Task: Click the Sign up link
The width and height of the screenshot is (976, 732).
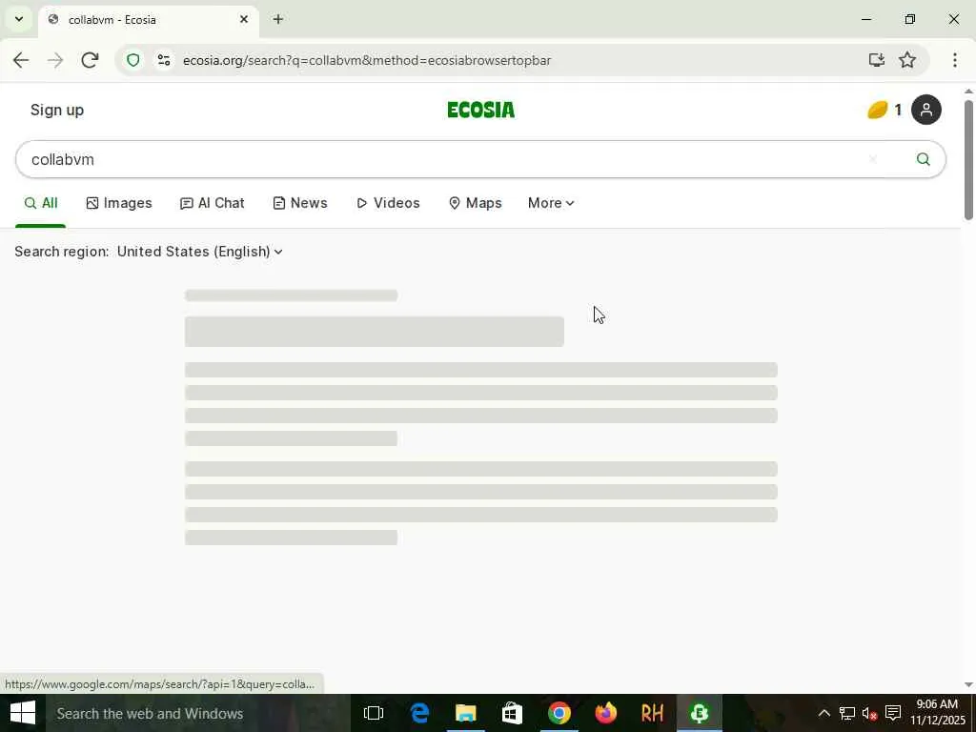Action: coord(56,111)
